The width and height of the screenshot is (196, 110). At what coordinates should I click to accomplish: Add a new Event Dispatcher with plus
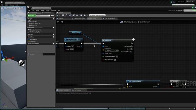click(x=54, y=44)
